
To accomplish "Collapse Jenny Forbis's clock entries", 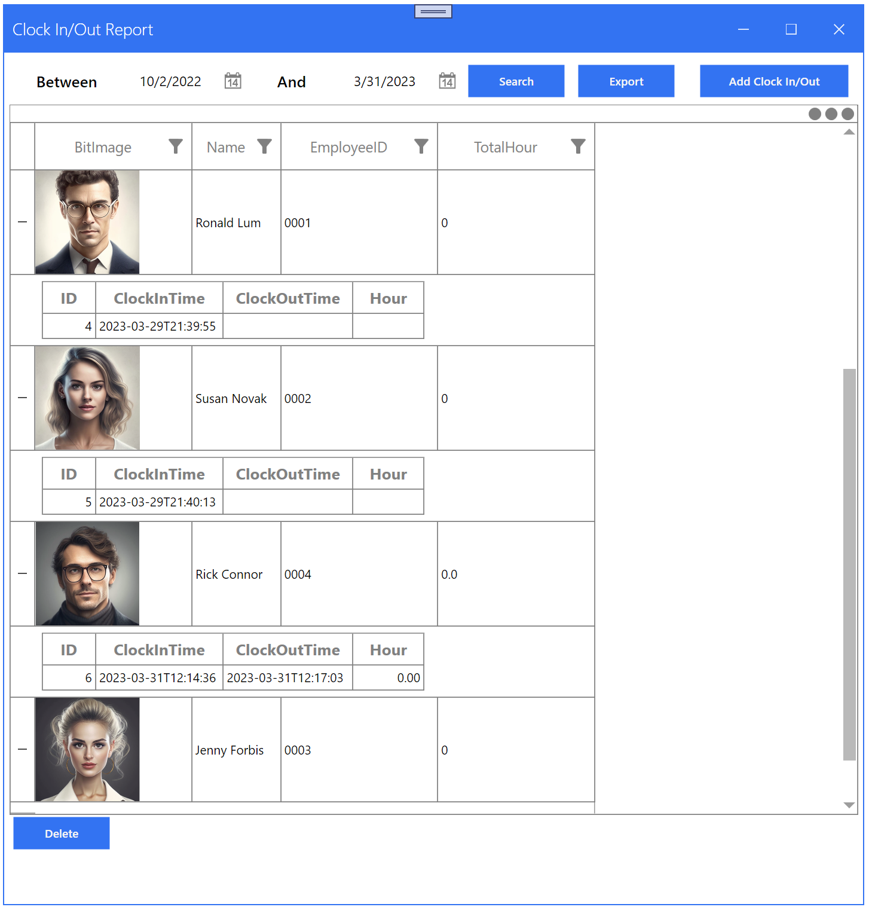I will tap(22, 749).
